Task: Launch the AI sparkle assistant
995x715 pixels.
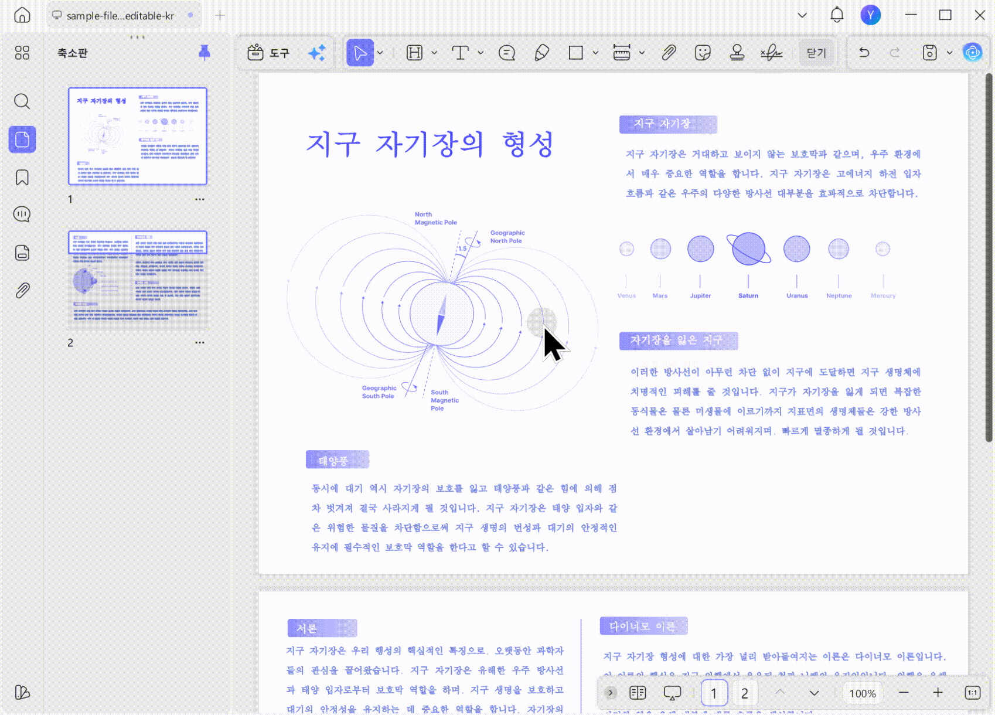Action: [317, 53]
